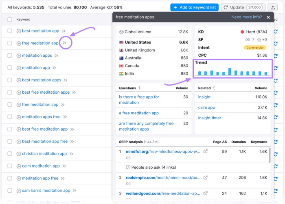Viewport: 285px width, 204px height.
Task: Click refresh icon on calm meditation app row
Action: point(276,166)
